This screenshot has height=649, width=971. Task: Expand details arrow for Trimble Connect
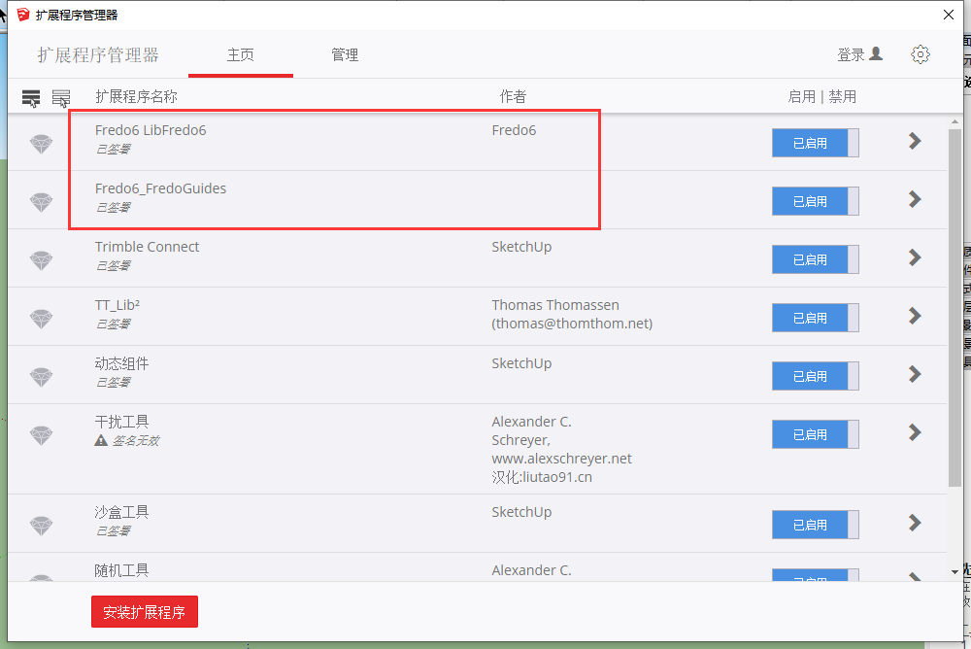click(x=915, y=257)
